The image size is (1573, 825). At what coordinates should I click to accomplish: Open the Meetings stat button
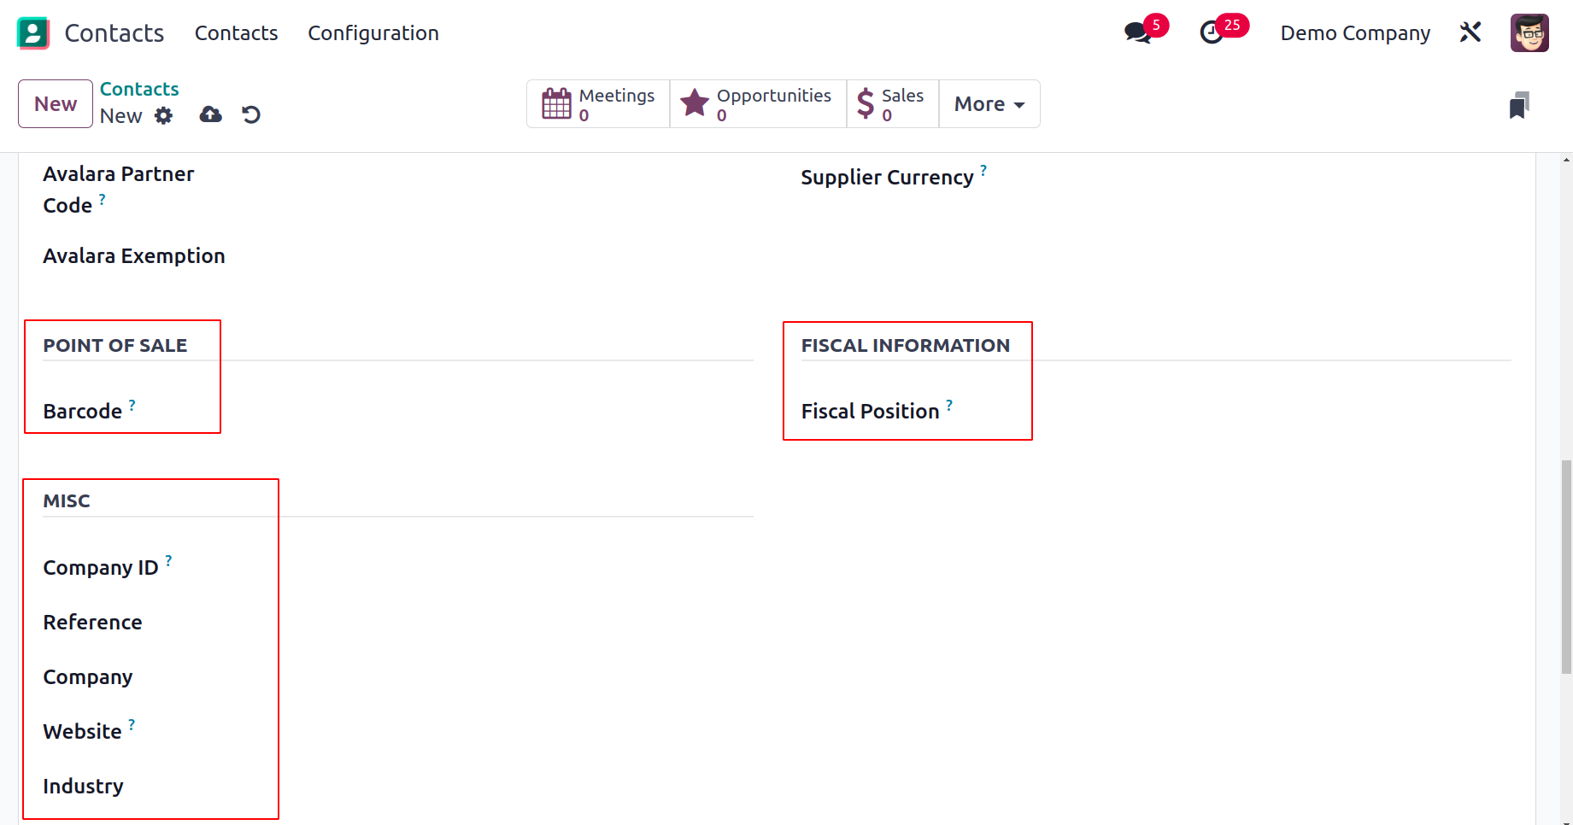[598, 104]
